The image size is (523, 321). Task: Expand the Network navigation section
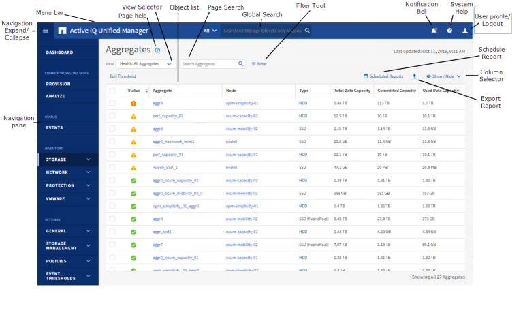click(x=68, y=172)
